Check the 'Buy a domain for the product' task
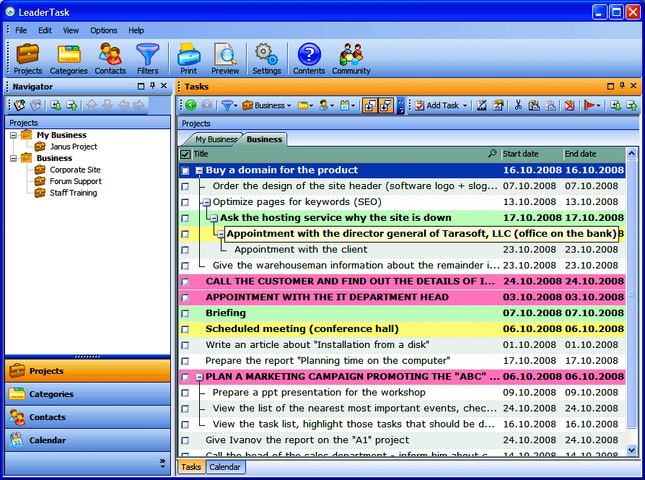Viewport: 645px width, 480px height. (x=185, y=170)
